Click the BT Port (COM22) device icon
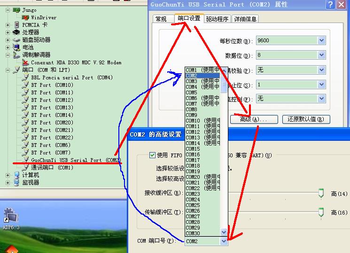The width and height of the screenshot is (350, 253). coord(26,138)
